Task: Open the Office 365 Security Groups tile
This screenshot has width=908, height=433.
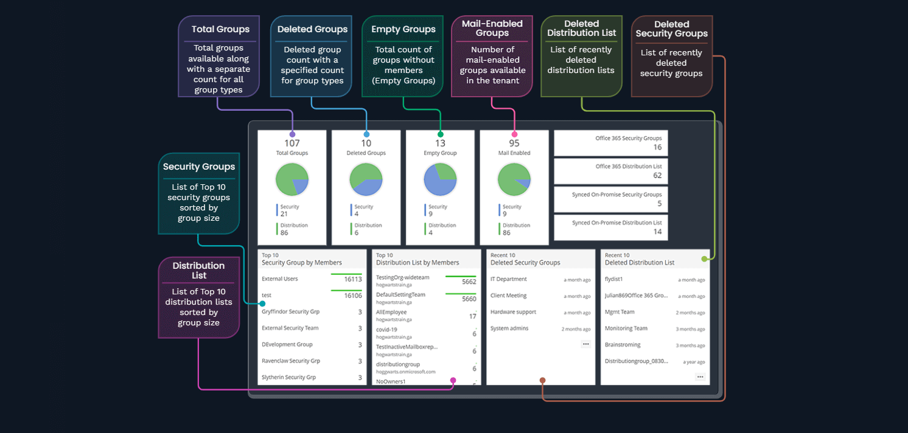Action: click(610, 143)
